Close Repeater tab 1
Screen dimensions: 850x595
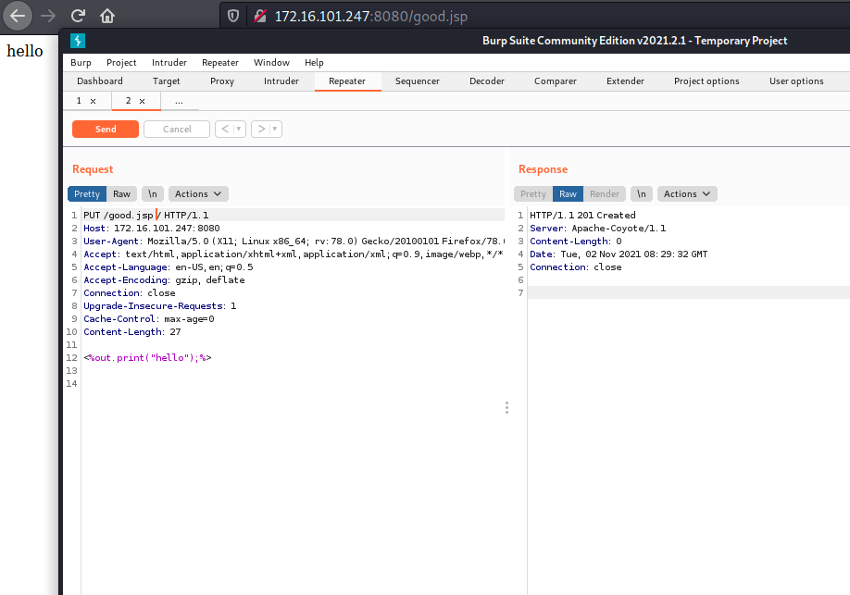(94, 102)
